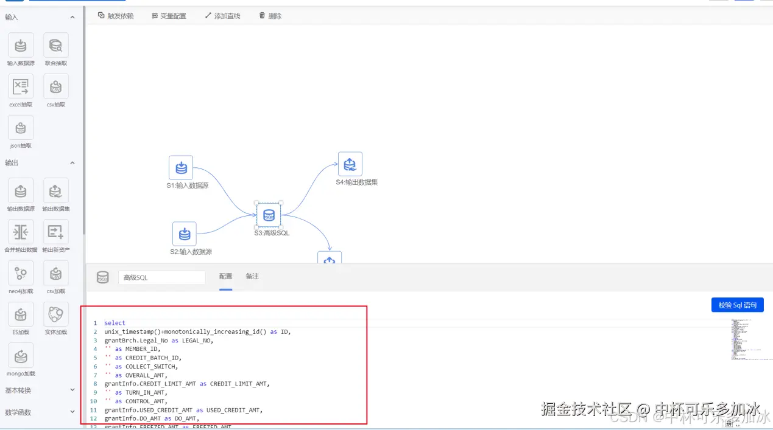Image resolution: width=773 pixels, height=430 pixels.
Task: Switch to the 备注 tab
Action: (x=252, y=276)
